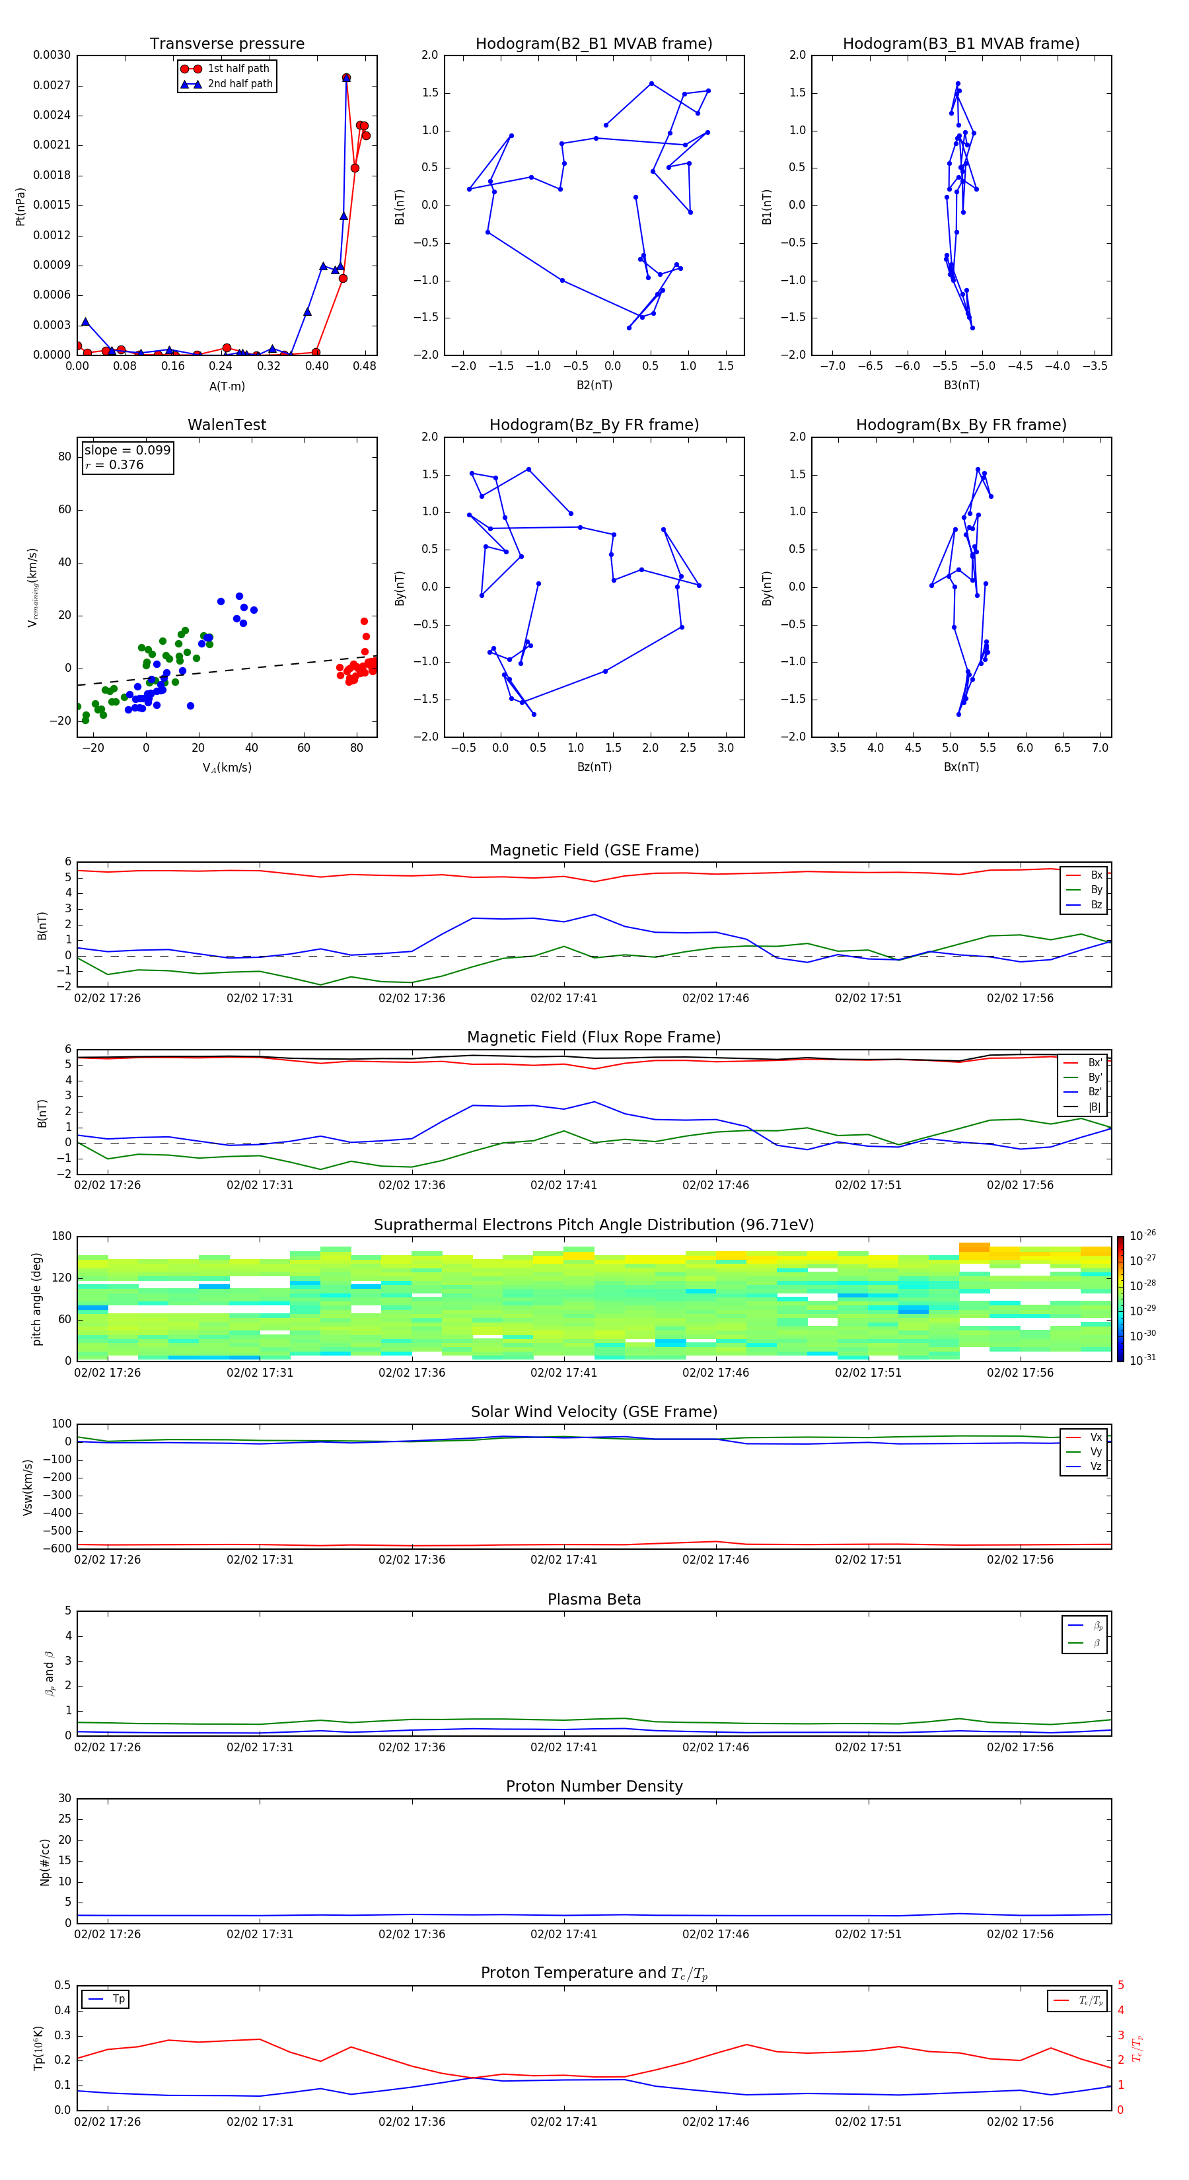Click the 'slope = 0.099' annotation

coord(127,451)
